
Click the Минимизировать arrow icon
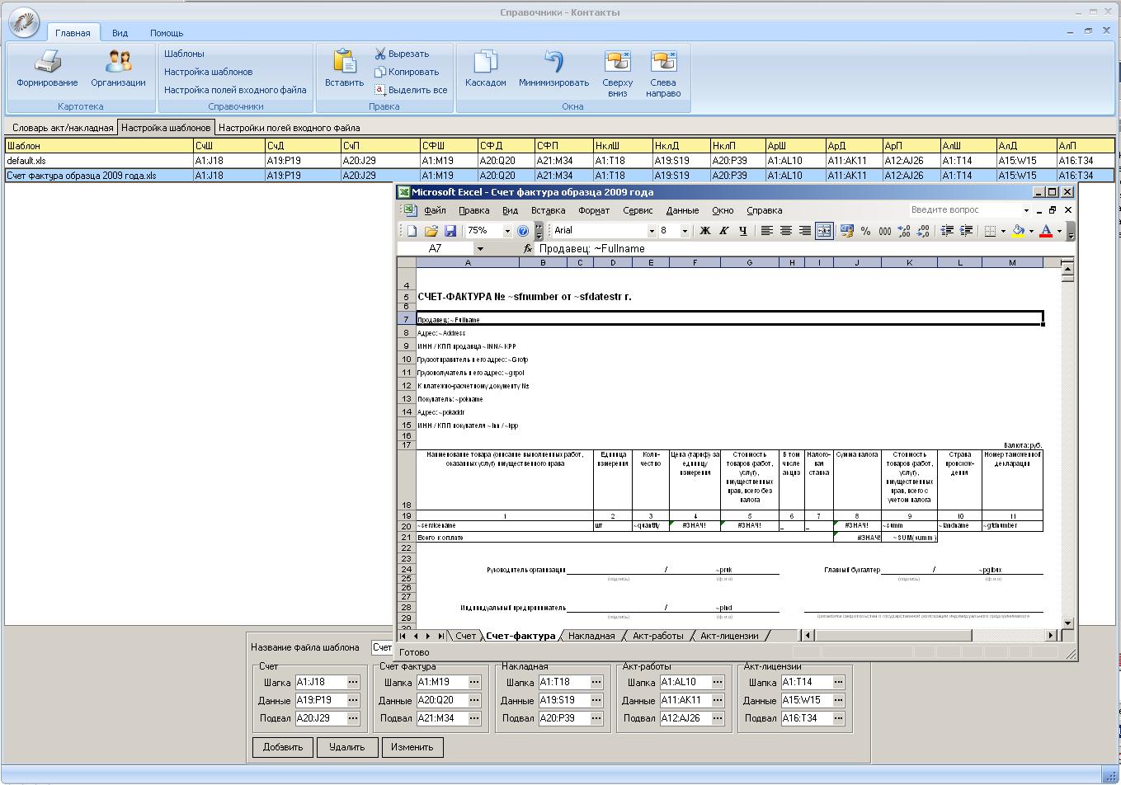(x=553, y=62)
